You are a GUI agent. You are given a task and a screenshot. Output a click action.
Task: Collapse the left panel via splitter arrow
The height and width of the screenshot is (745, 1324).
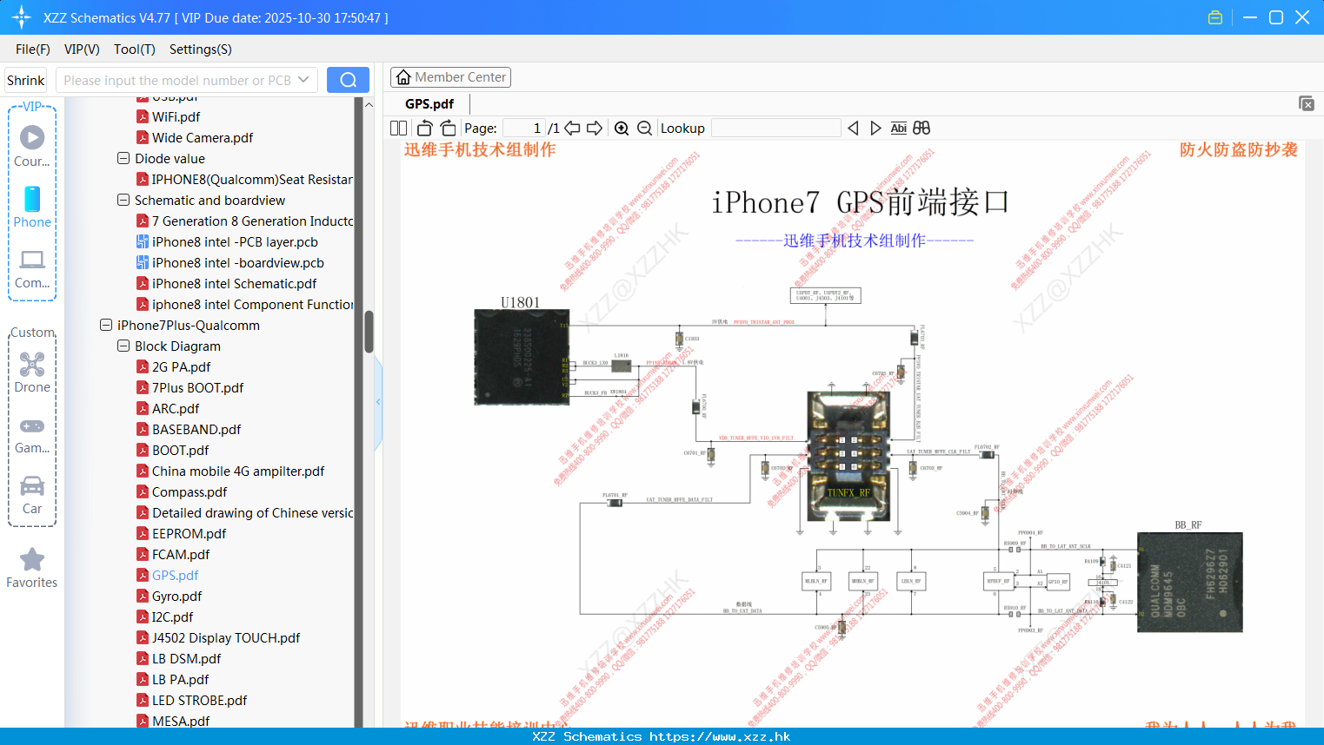coord(378,401)
